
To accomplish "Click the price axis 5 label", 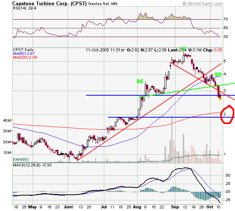I will (224, 61).
